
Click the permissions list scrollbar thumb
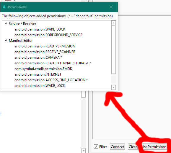[113, 50]
